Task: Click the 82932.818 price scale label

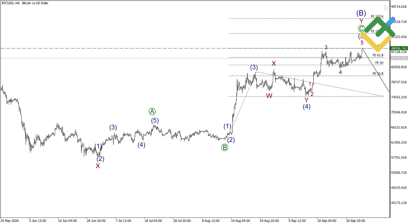Action: pos(399,67)
